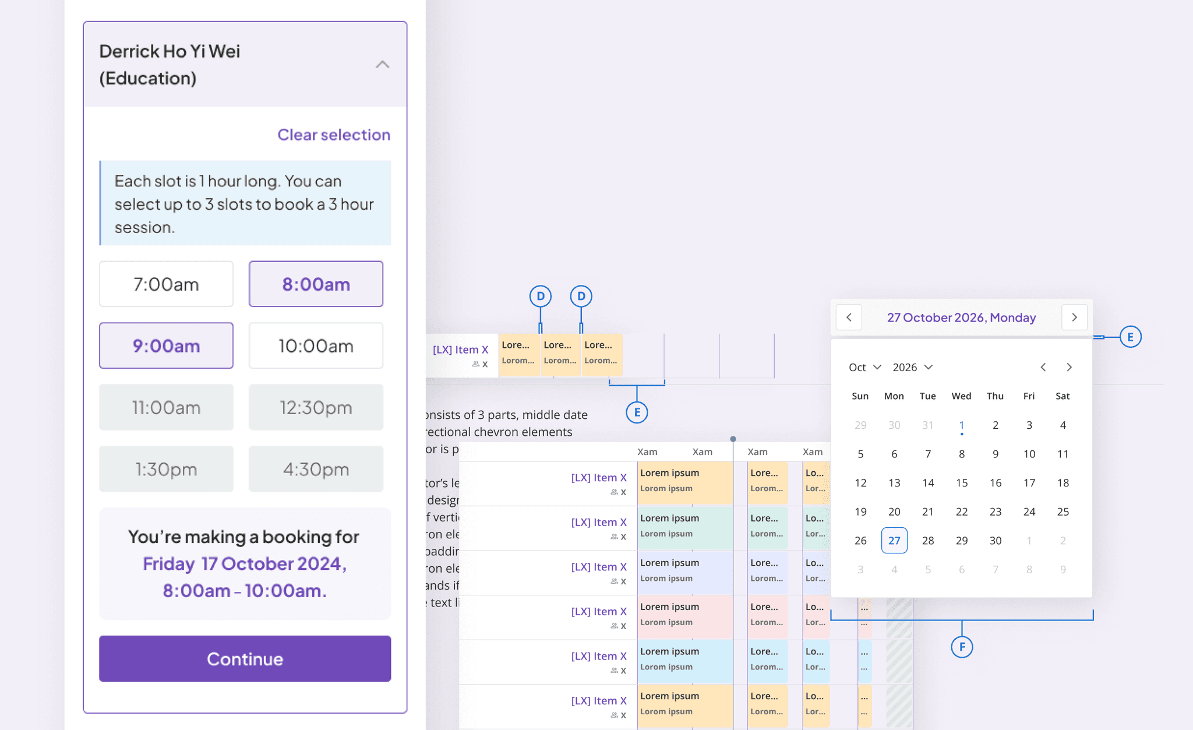The image size is (1193, 730).
Task: Open 27 October 2026, Monday date label
Action: 961,318
